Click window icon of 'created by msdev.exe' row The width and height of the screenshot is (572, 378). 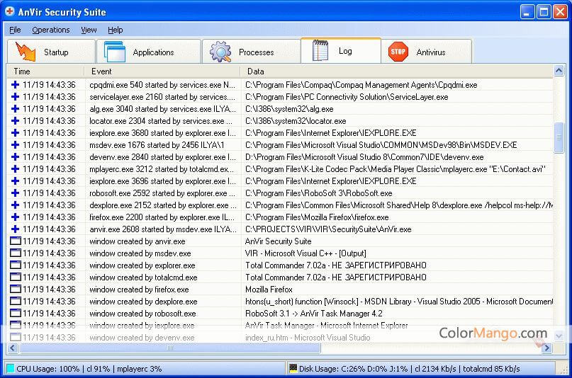coord(16,253)
